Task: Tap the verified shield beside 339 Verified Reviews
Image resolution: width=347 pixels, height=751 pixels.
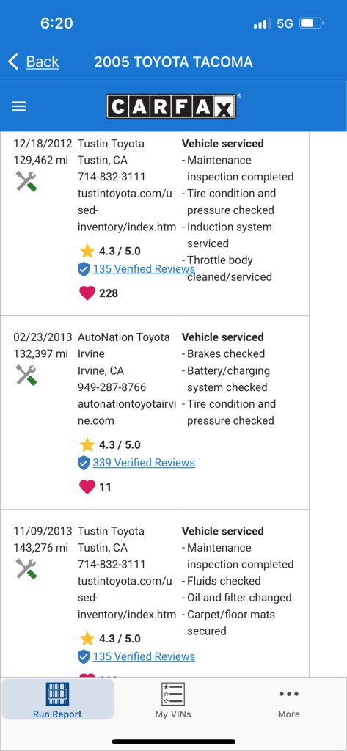Action: [x=84, y=463]
